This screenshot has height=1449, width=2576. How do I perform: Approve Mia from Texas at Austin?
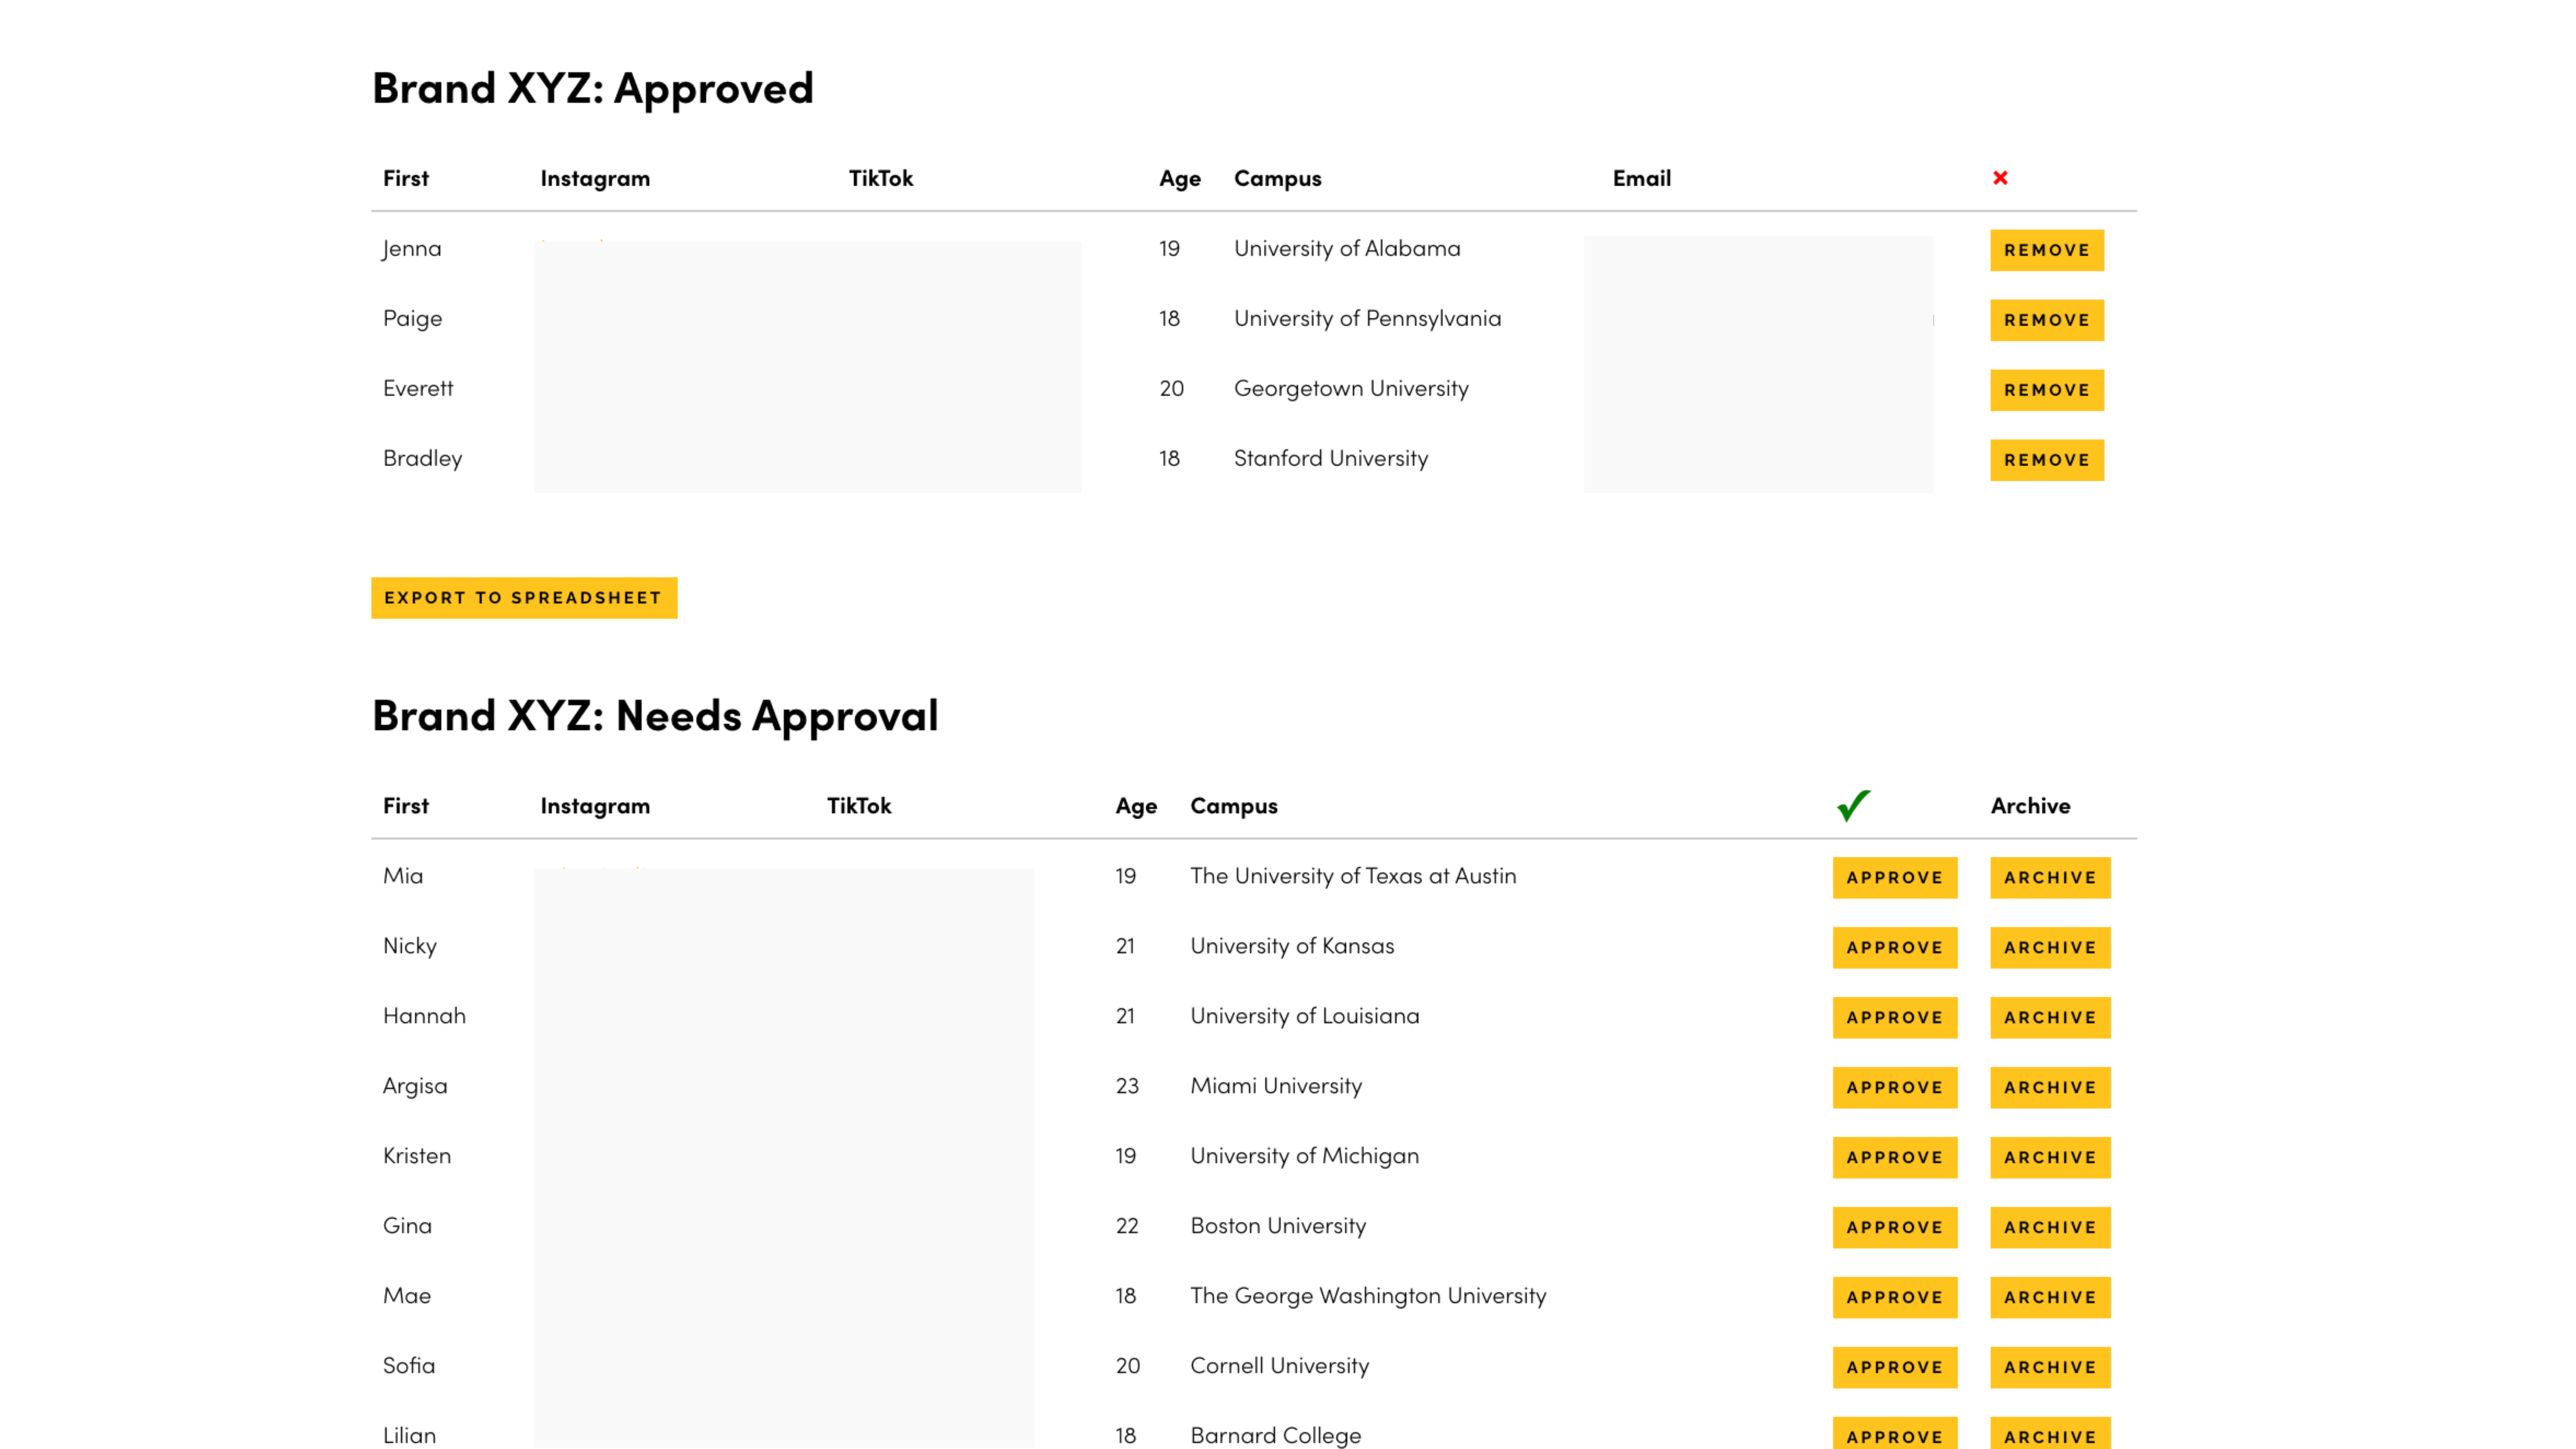coord(1895,878)
